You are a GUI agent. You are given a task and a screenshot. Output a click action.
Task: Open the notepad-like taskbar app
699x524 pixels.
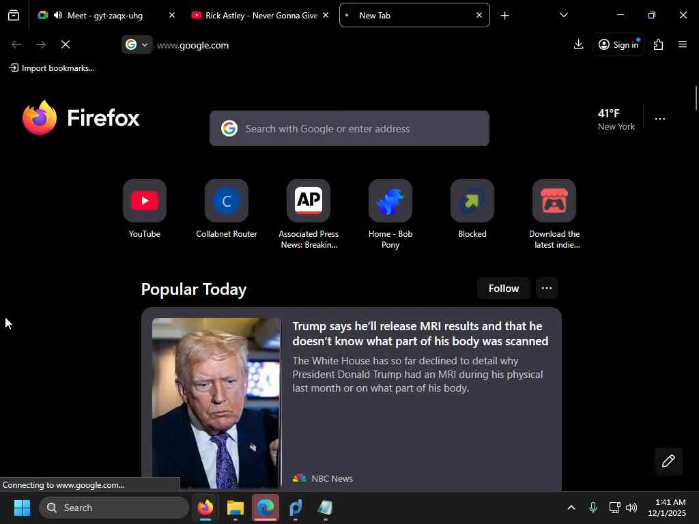pos(325,508)
